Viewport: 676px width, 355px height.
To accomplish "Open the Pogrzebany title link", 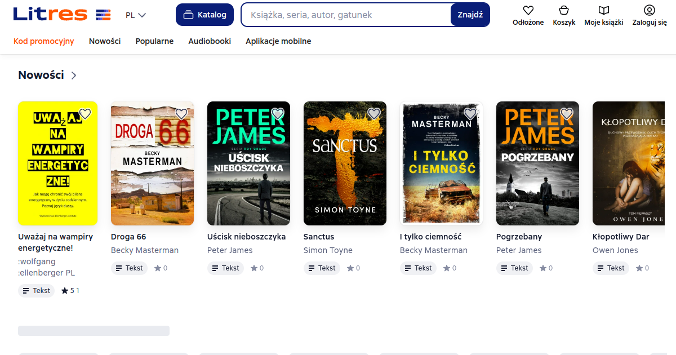I will tap(519, 237).
